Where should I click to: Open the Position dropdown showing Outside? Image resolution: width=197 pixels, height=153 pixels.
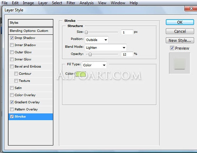click(97, 40)
